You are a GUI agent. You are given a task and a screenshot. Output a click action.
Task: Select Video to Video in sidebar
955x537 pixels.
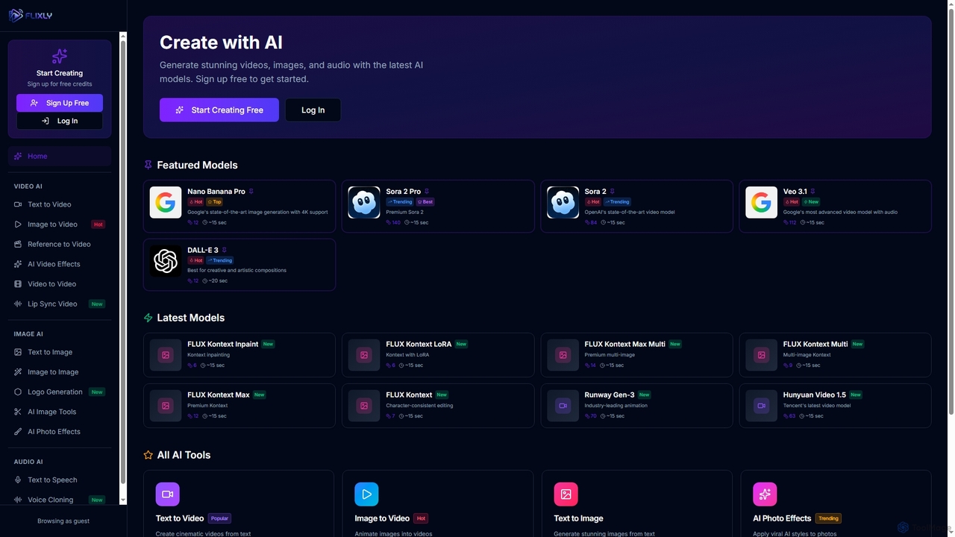pyautogui.click(x=60, y=283)
